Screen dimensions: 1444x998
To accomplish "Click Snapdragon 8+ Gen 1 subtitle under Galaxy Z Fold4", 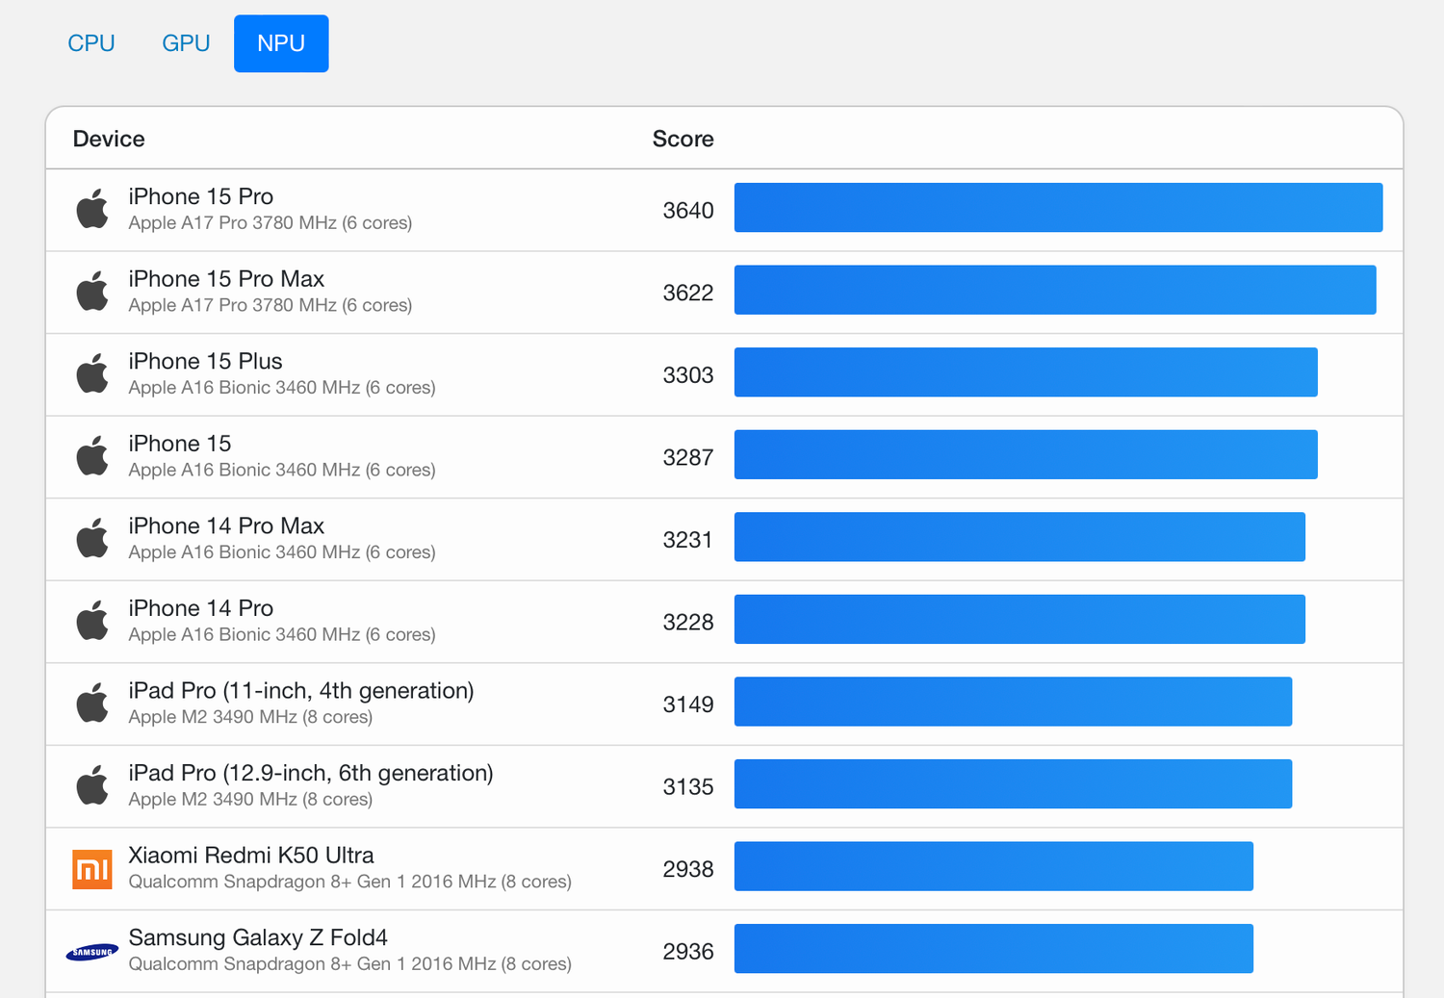I will point(350,964).
